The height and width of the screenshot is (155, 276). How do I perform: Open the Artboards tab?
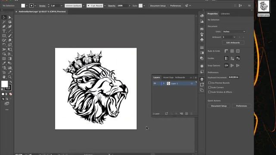point(180,77)
